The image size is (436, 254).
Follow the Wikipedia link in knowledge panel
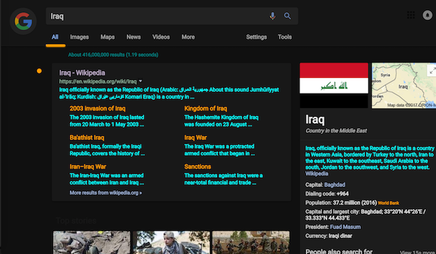pos(317,174)
